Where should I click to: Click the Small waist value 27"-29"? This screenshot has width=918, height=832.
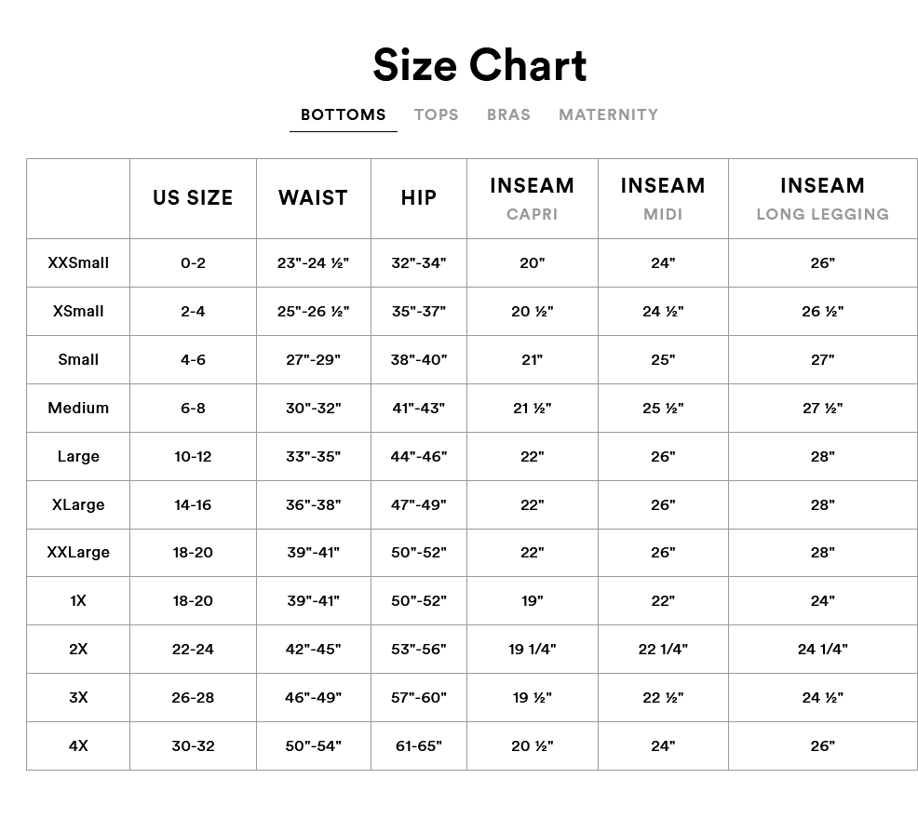pyautogui.click(x=313, y=359)
